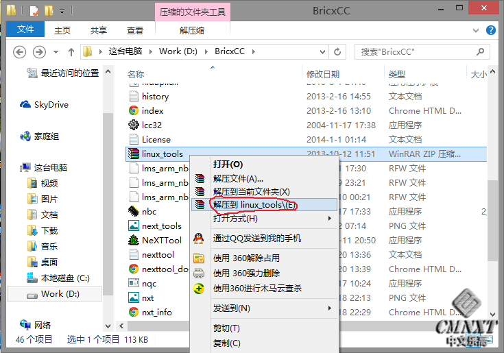Switch to the 主页 tab

pos(62,30)
